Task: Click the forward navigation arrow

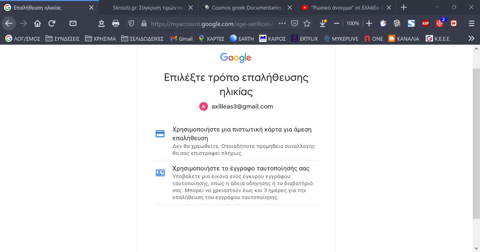Action: (23, 23)
